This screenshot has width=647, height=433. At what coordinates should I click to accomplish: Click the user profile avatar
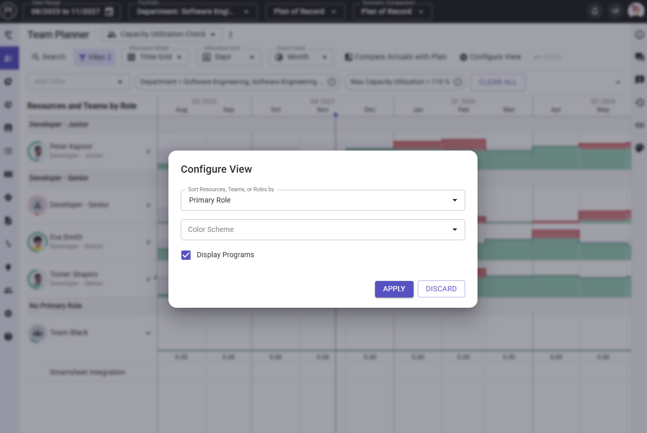click(x=635, y=11)
